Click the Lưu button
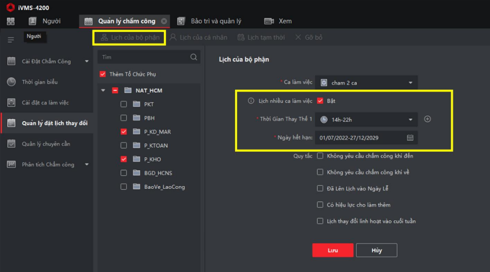490x272 pixels. pos(332,251)
